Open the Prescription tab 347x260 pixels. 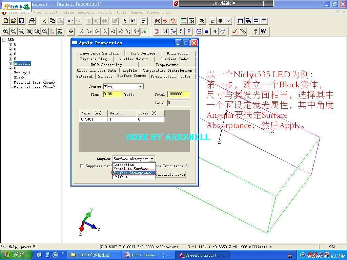coord(163,76)
